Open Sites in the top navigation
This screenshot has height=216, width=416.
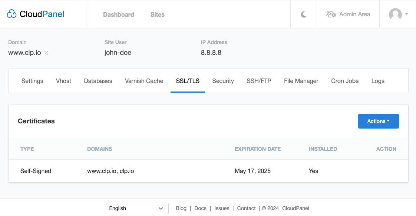(x=157, y=14)
